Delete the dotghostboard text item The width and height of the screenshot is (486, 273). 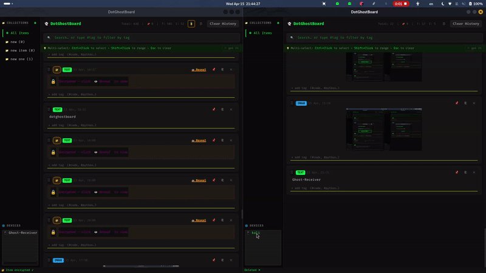point(231,109)
